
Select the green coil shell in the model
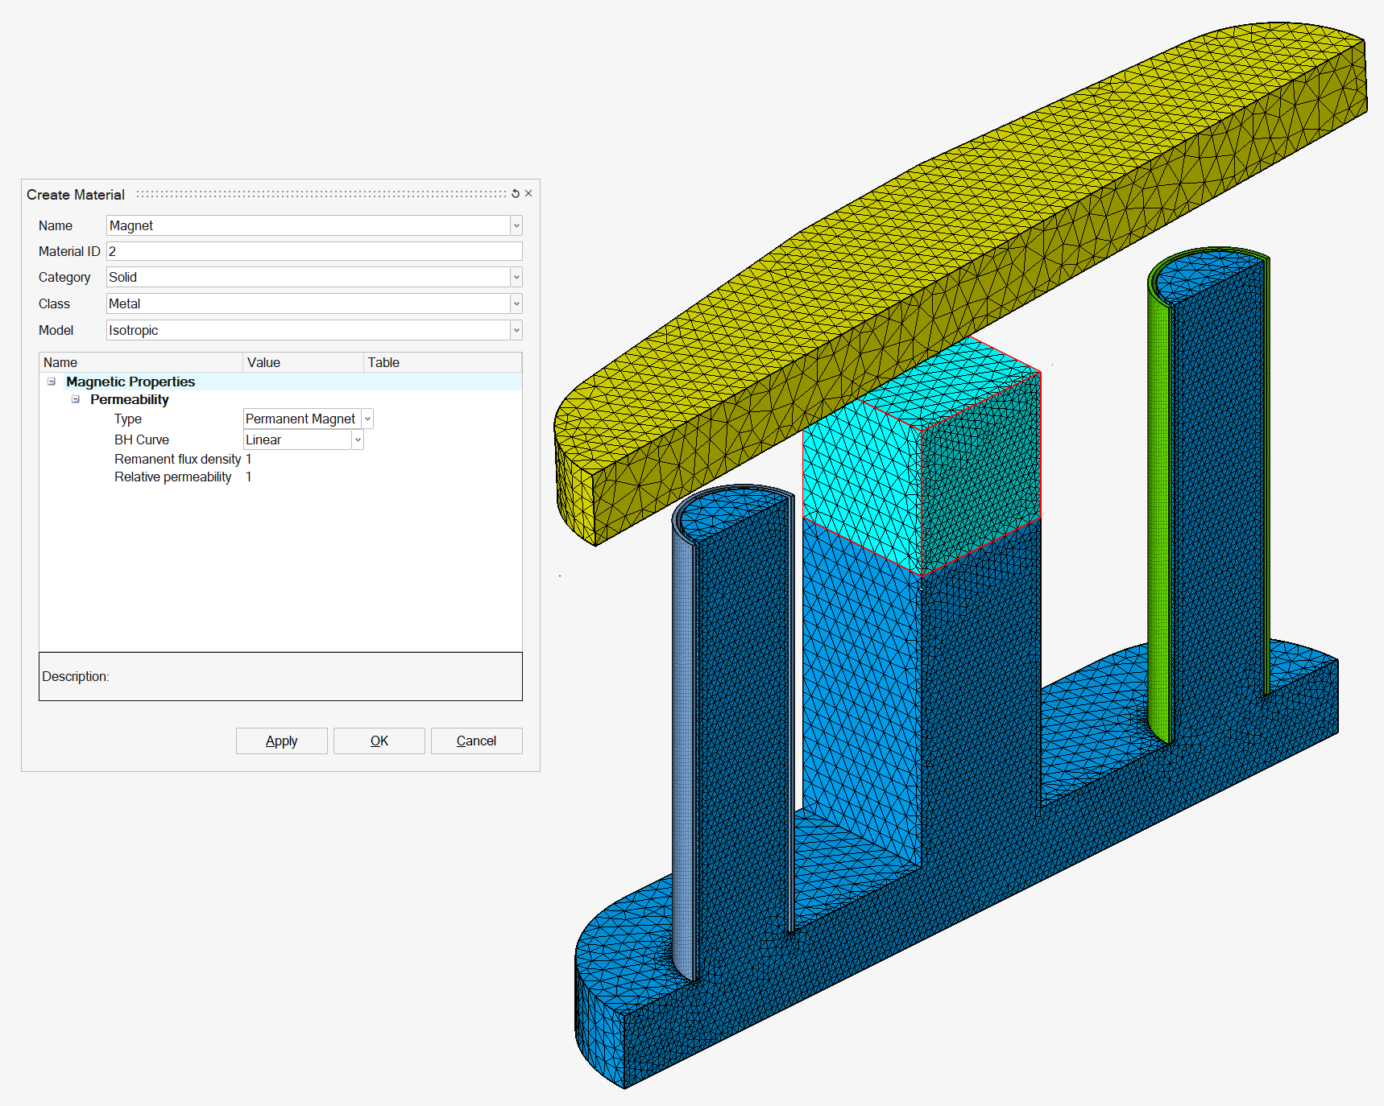(x=1158, y=523)
